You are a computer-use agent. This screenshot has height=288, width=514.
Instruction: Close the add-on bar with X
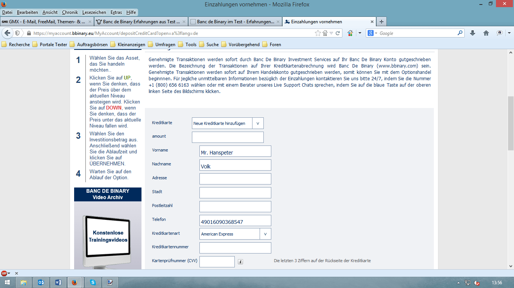(16, 273)
